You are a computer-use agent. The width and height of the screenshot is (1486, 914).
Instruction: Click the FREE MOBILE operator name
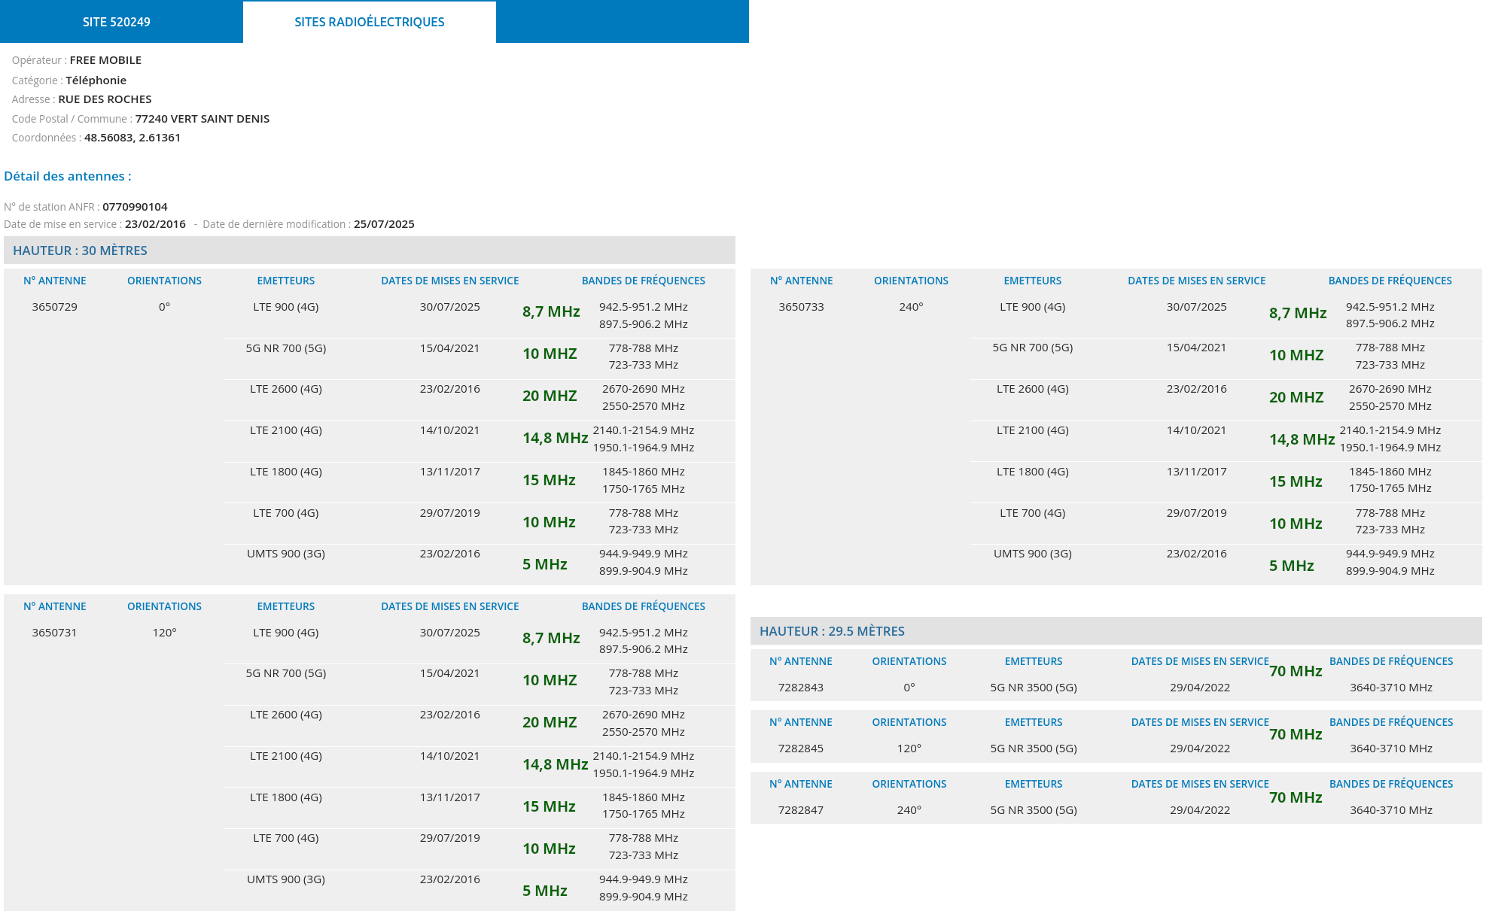click(105, 60)
